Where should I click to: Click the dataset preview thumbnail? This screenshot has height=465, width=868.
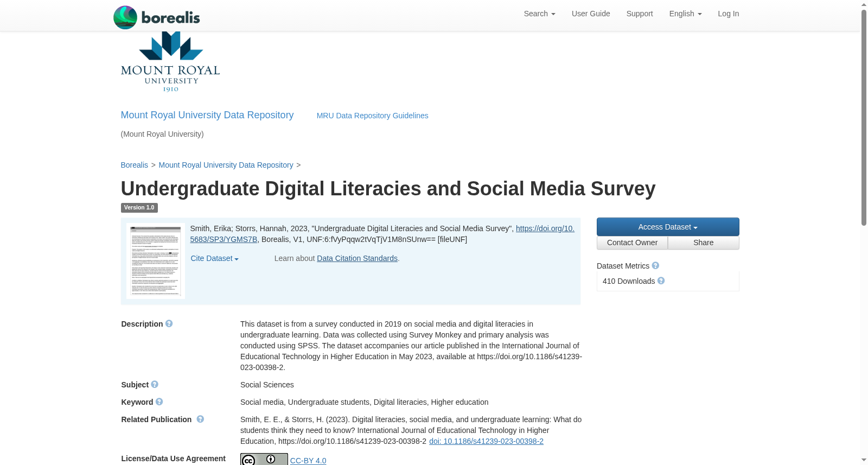(156, 261)
